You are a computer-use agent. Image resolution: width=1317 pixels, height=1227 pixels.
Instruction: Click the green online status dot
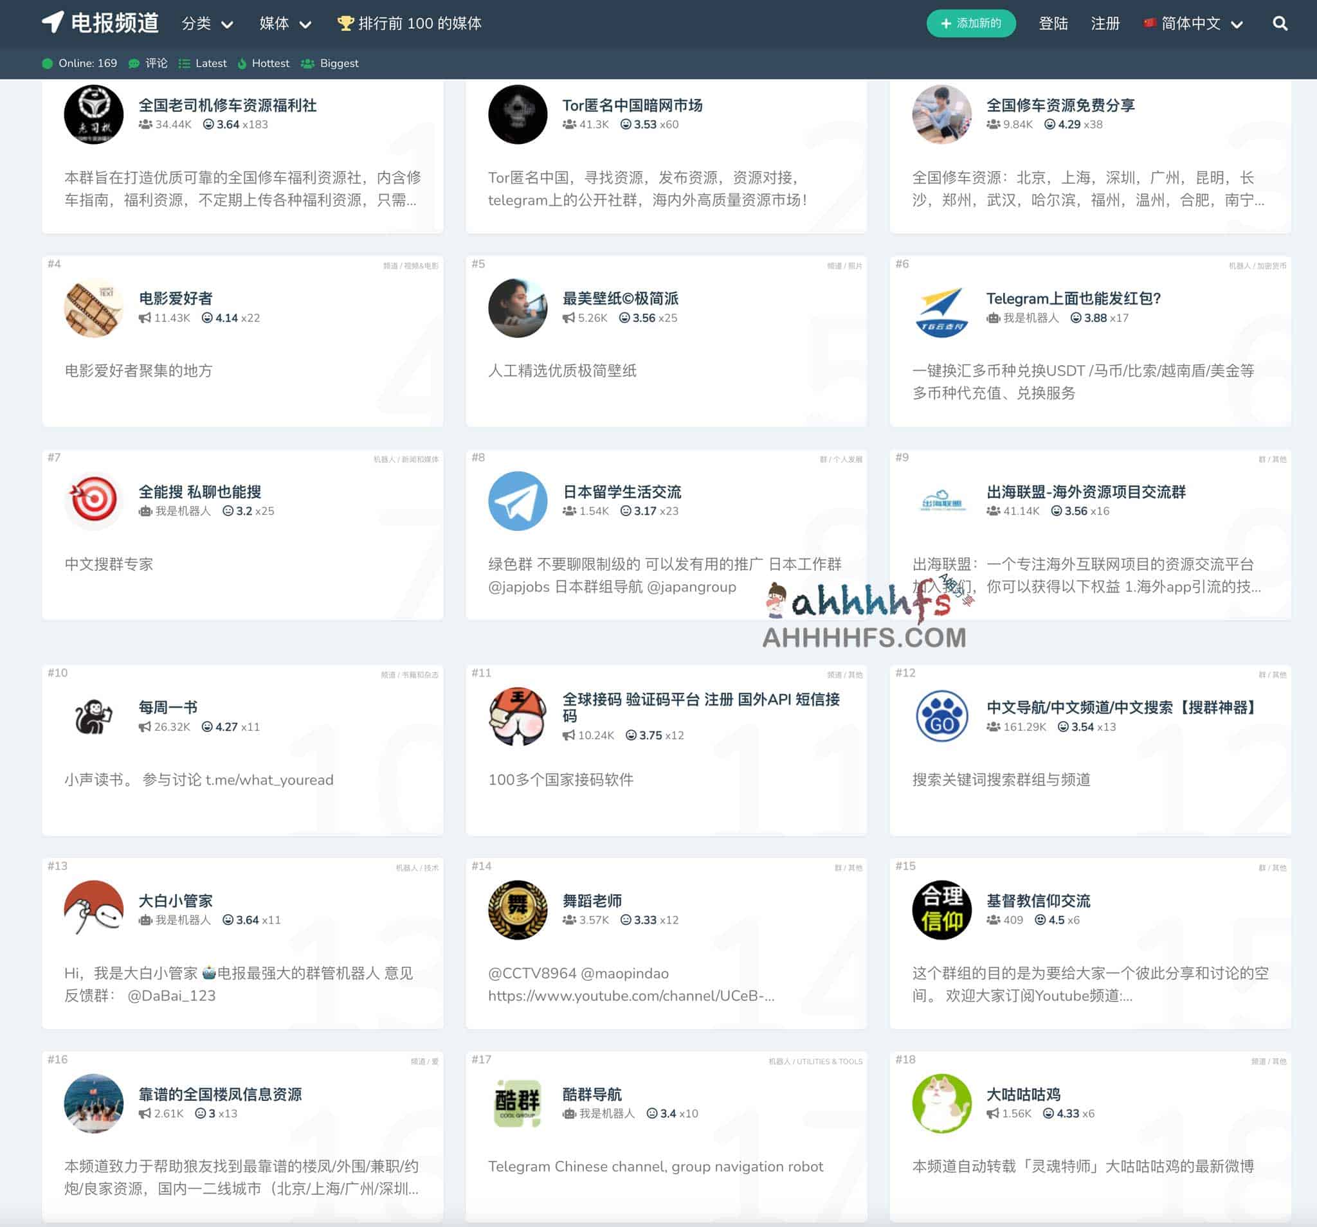[x=46, y=63]
